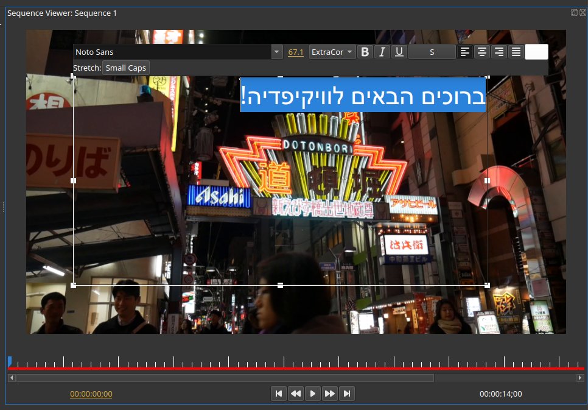Step to previous frame

pos(296,394)
